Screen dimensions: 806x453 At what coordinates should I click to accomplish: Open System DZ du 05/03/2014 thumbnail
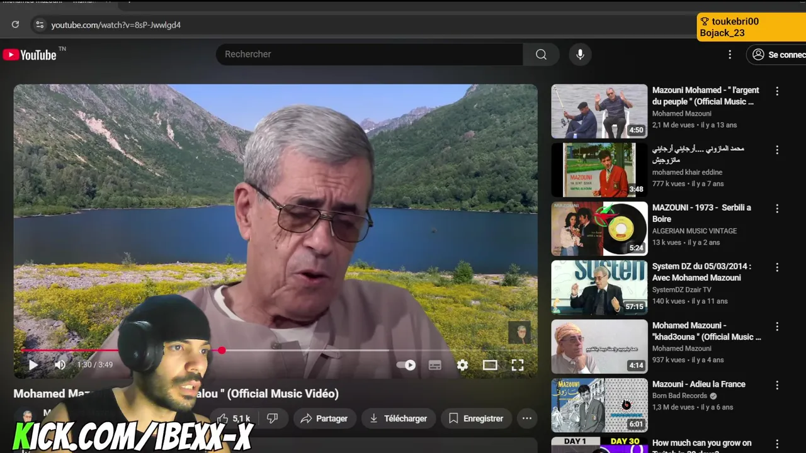[x=599, y=288]
